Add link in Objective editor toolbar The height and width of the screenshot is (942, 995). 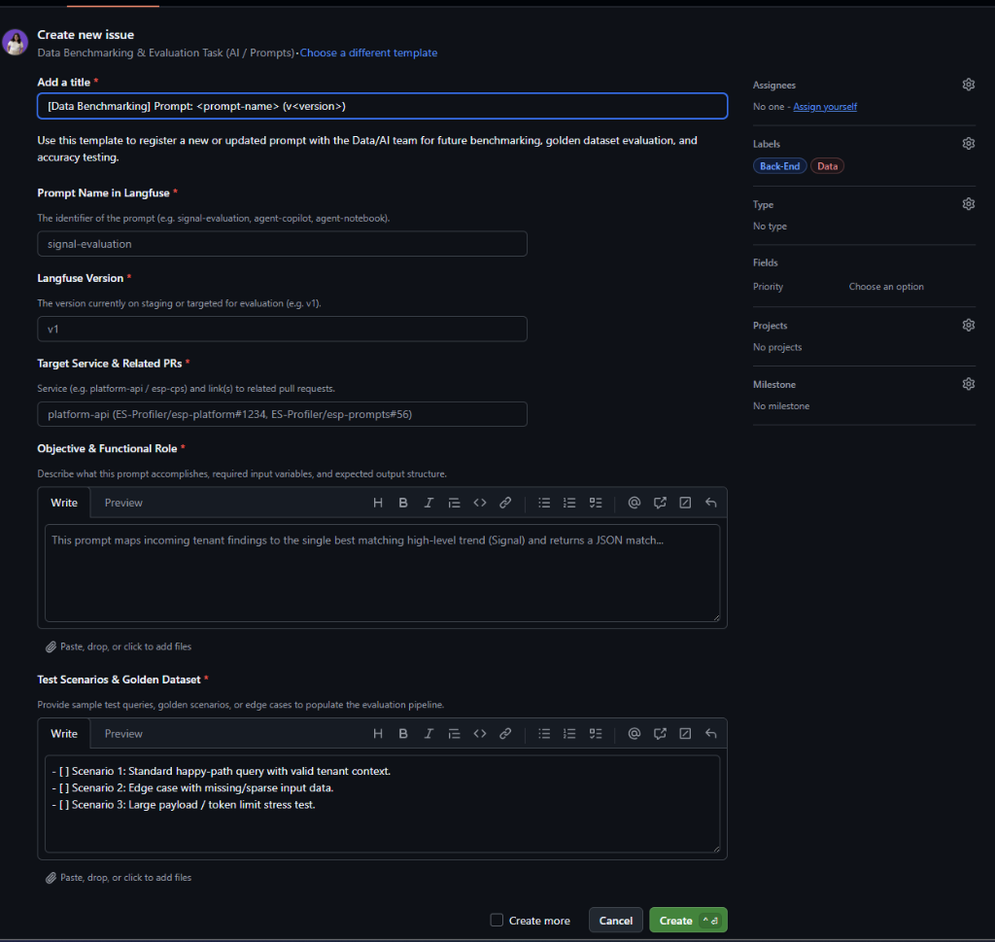pos(505,503)
